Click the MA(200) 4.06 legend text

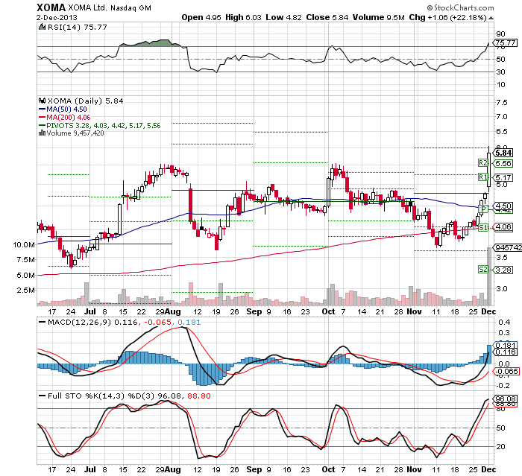coord(69,117)
